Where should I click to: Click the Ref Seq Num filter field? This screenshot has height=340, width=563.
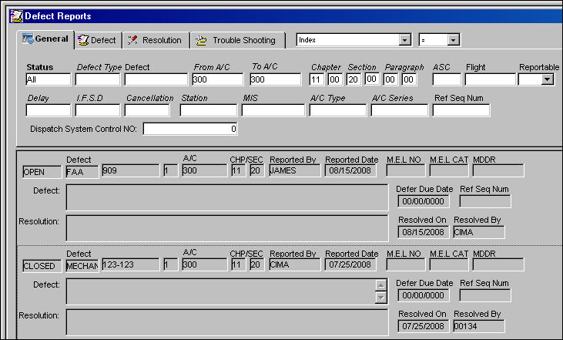(461, 110)
